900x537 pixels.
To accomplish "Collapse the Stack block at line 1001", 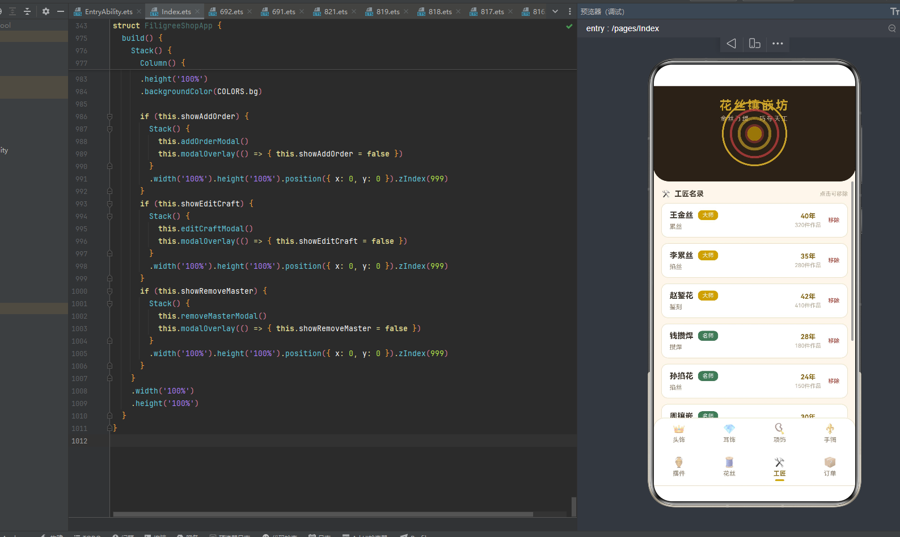I will pos(109,303).
